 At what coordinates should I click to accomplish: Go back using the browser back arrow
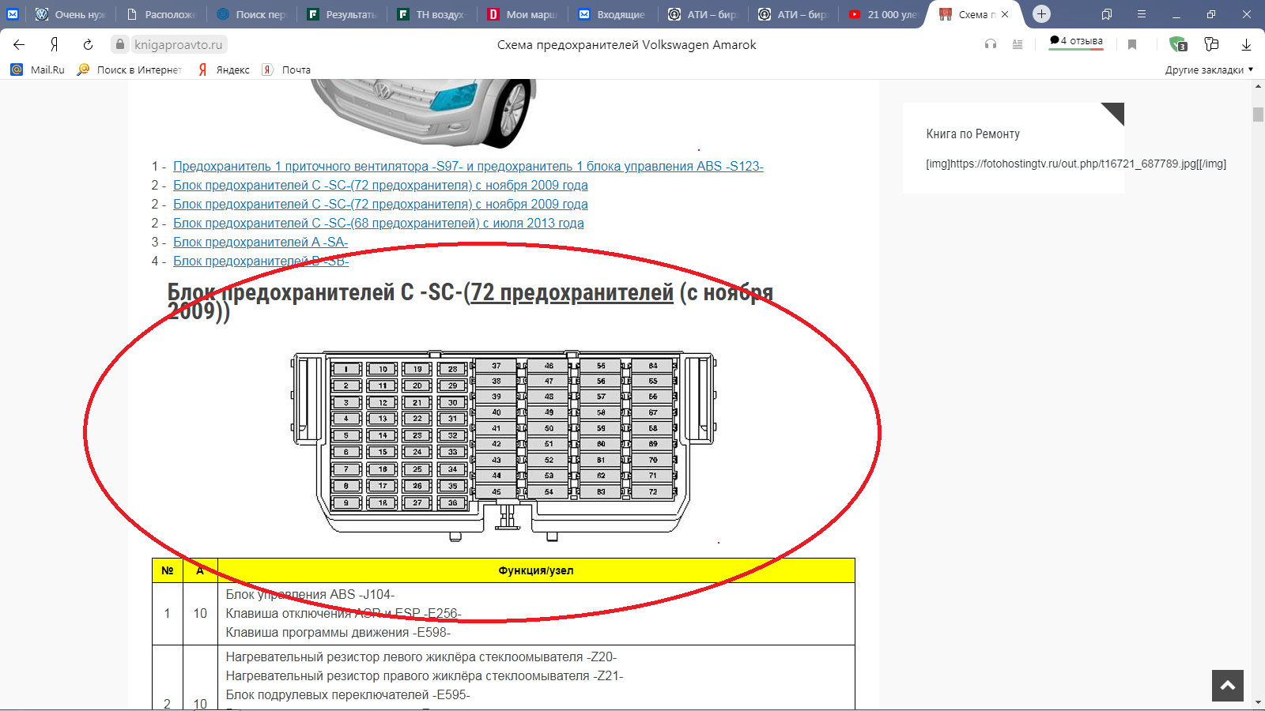tap(20, 45)
